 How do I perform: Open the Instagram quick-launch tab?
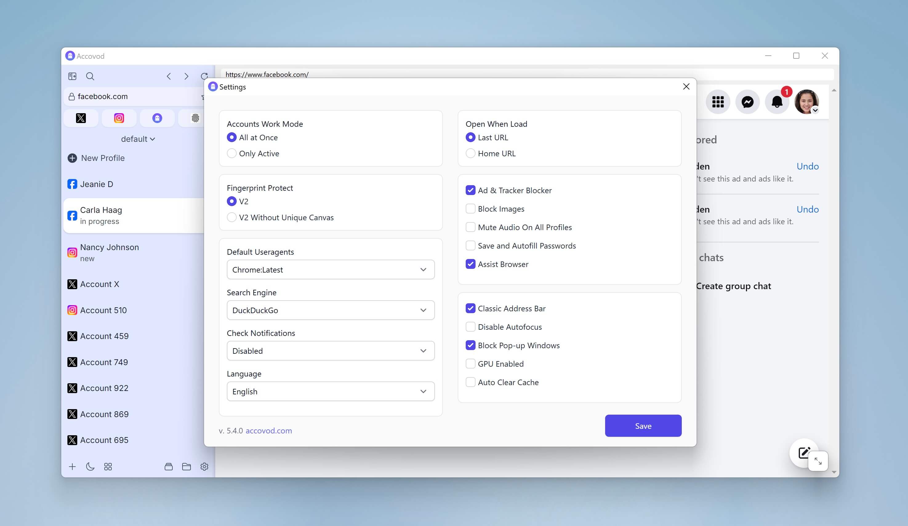click(119, 118)
